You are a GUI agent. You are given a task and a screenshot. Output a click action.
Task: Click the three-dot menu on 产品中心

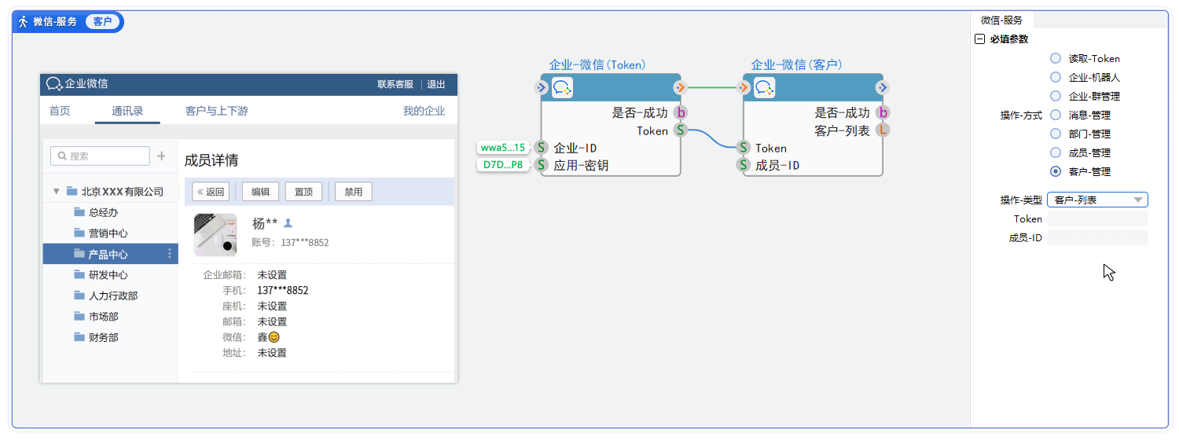(x=170, y=254)
